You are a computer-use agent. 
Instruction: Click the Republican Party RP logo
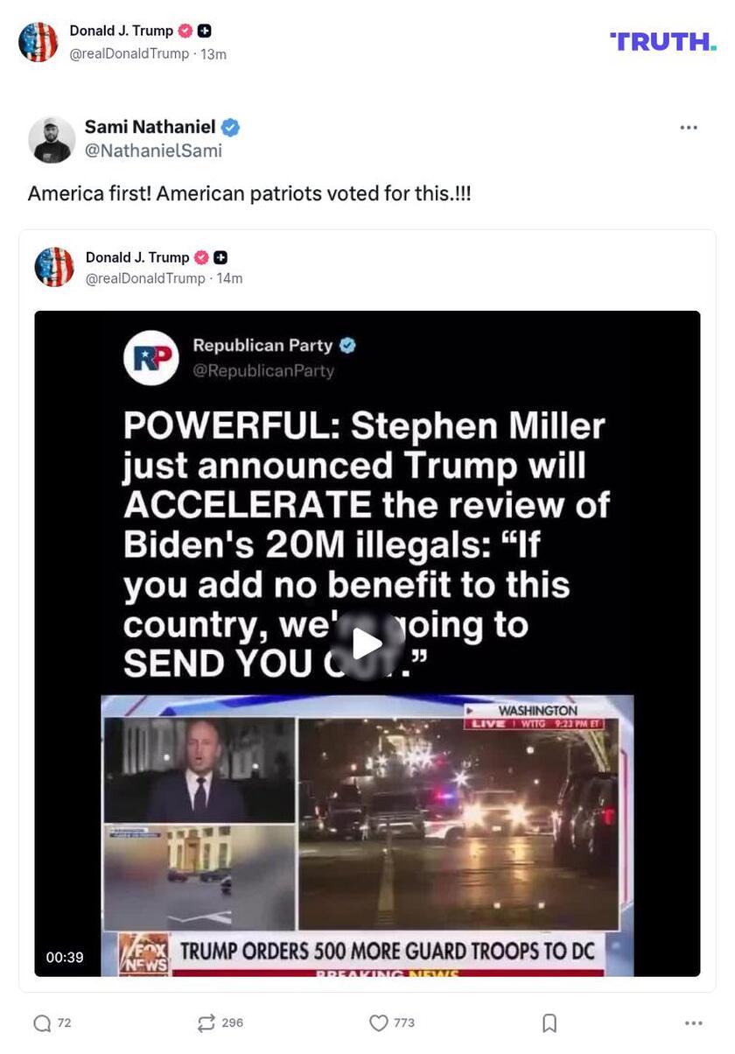click(x=151, y=357)
